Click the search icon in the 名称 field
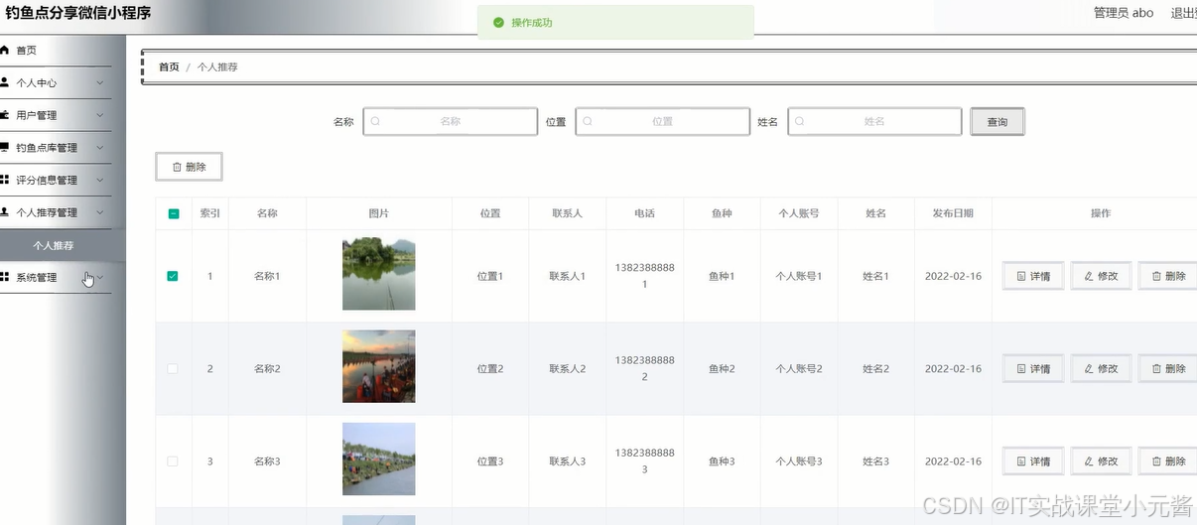Image resolution: width=1197 pixels, height=525 pixels. [x=375, y=121]
